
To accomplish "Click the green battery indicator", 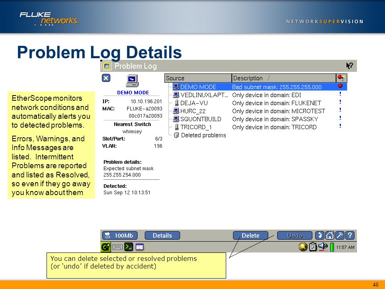I will click(332, 247).
